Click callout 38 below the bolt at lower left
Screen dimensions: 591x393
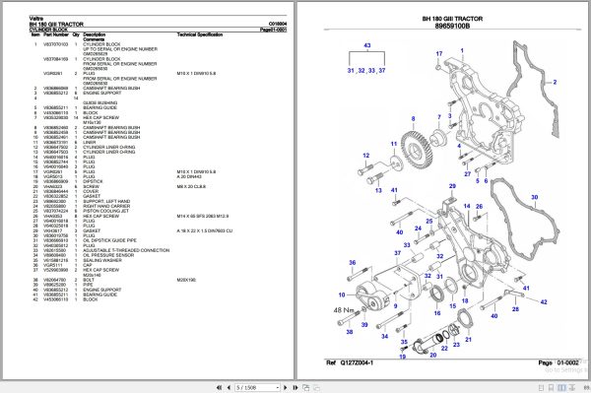(350, 332)
